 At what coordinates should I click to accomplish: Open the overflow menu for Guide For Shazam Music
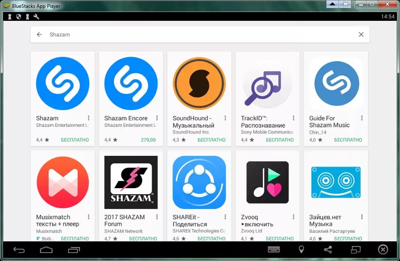pyautogui.click(x=362, y=118)
